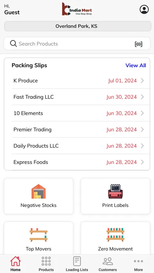
Task: Click the search magnifier icon
Action: 13,44
